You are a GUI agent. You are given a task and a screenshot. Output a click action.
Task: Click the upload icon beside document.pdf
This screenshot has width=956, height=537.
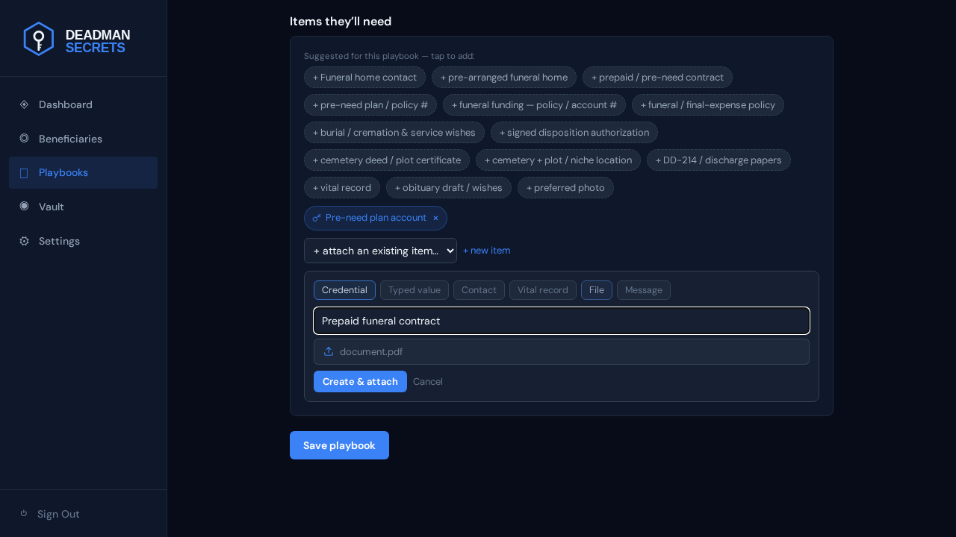point(329,351)
